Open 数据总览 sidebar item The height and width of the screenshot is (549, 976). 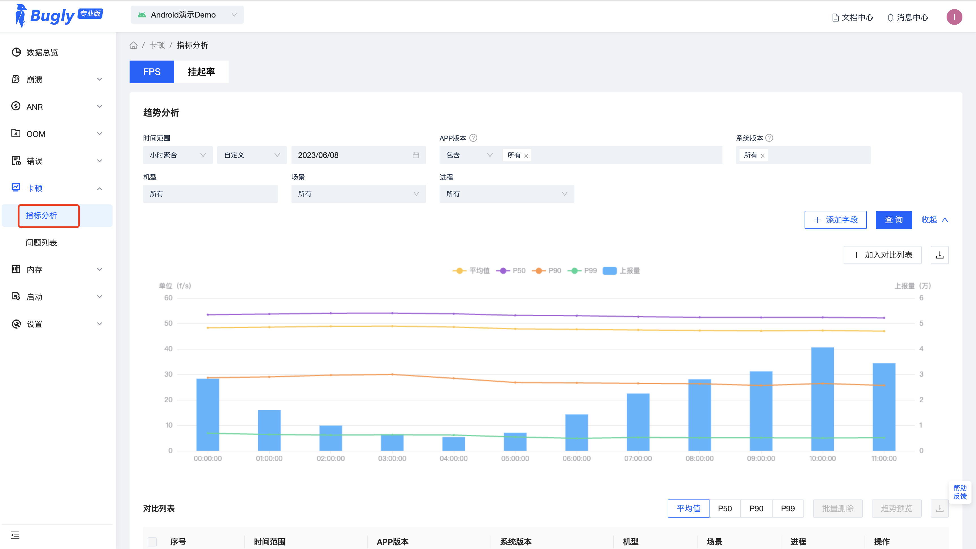click(x=42, y=52)
